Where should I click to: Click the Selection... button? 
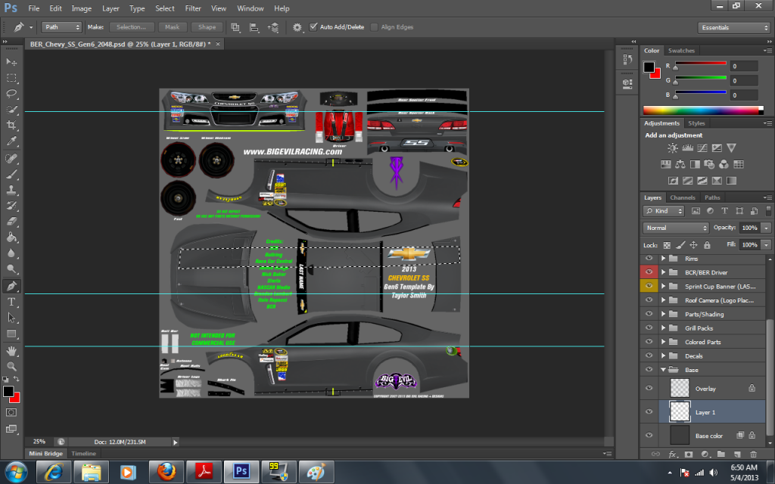[132, 27]
